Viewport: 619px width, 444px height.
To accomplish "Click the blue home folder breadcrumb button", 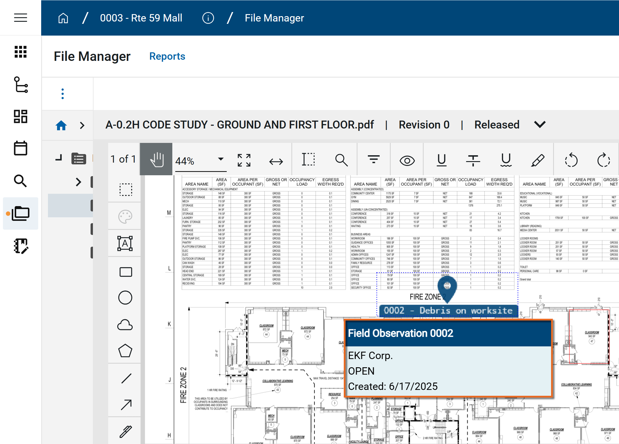I will coord(61,125).
